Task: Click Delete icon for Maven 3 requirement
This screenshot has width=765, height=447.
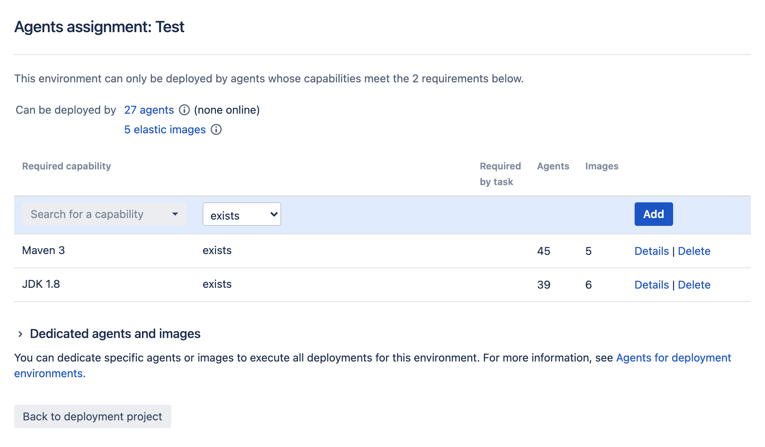Action: pyautogui.click(x=694, y=250)
